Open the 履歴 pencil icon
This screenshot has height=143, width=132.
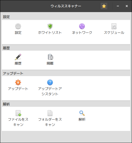[18, 57]
